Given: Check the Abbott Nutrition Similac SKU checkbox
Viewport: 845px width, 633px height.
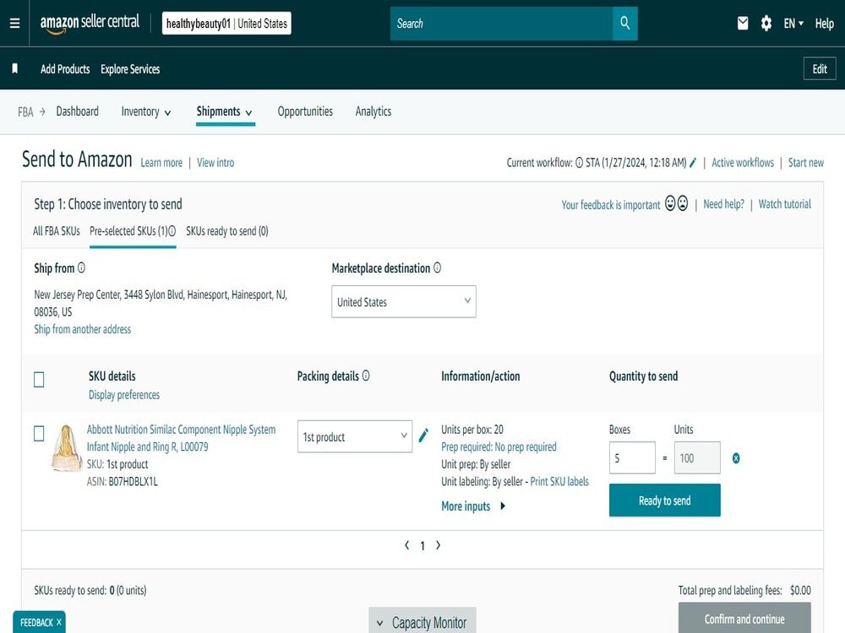Looking at the screenshot, I should coord(39,433).
